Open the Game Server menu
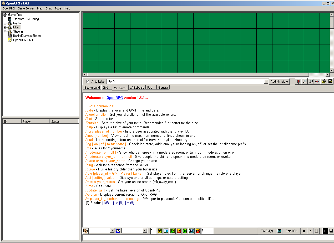Viewport: 334px width, 243px height. [26, 8]
